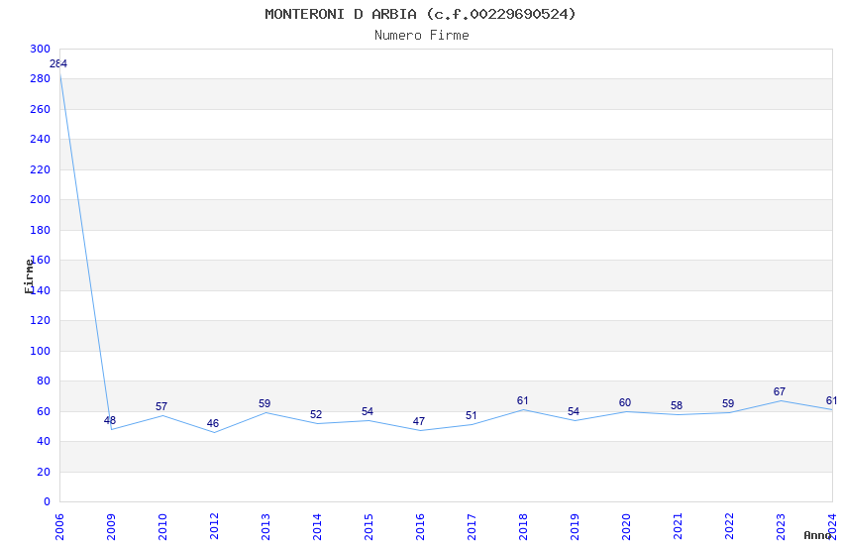This screenshot has width=842, height=545.
Task: Select the 61 data label for 2024
Action: pyautogui.click(x=831, y=400)
